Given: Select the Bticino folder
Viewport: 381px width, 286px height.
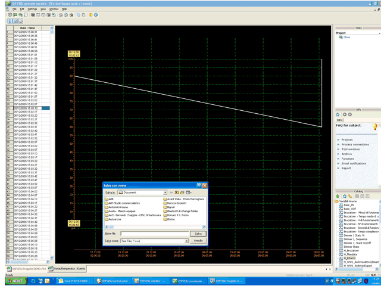Looking at the screenshot, I should (x=169, y=219).
